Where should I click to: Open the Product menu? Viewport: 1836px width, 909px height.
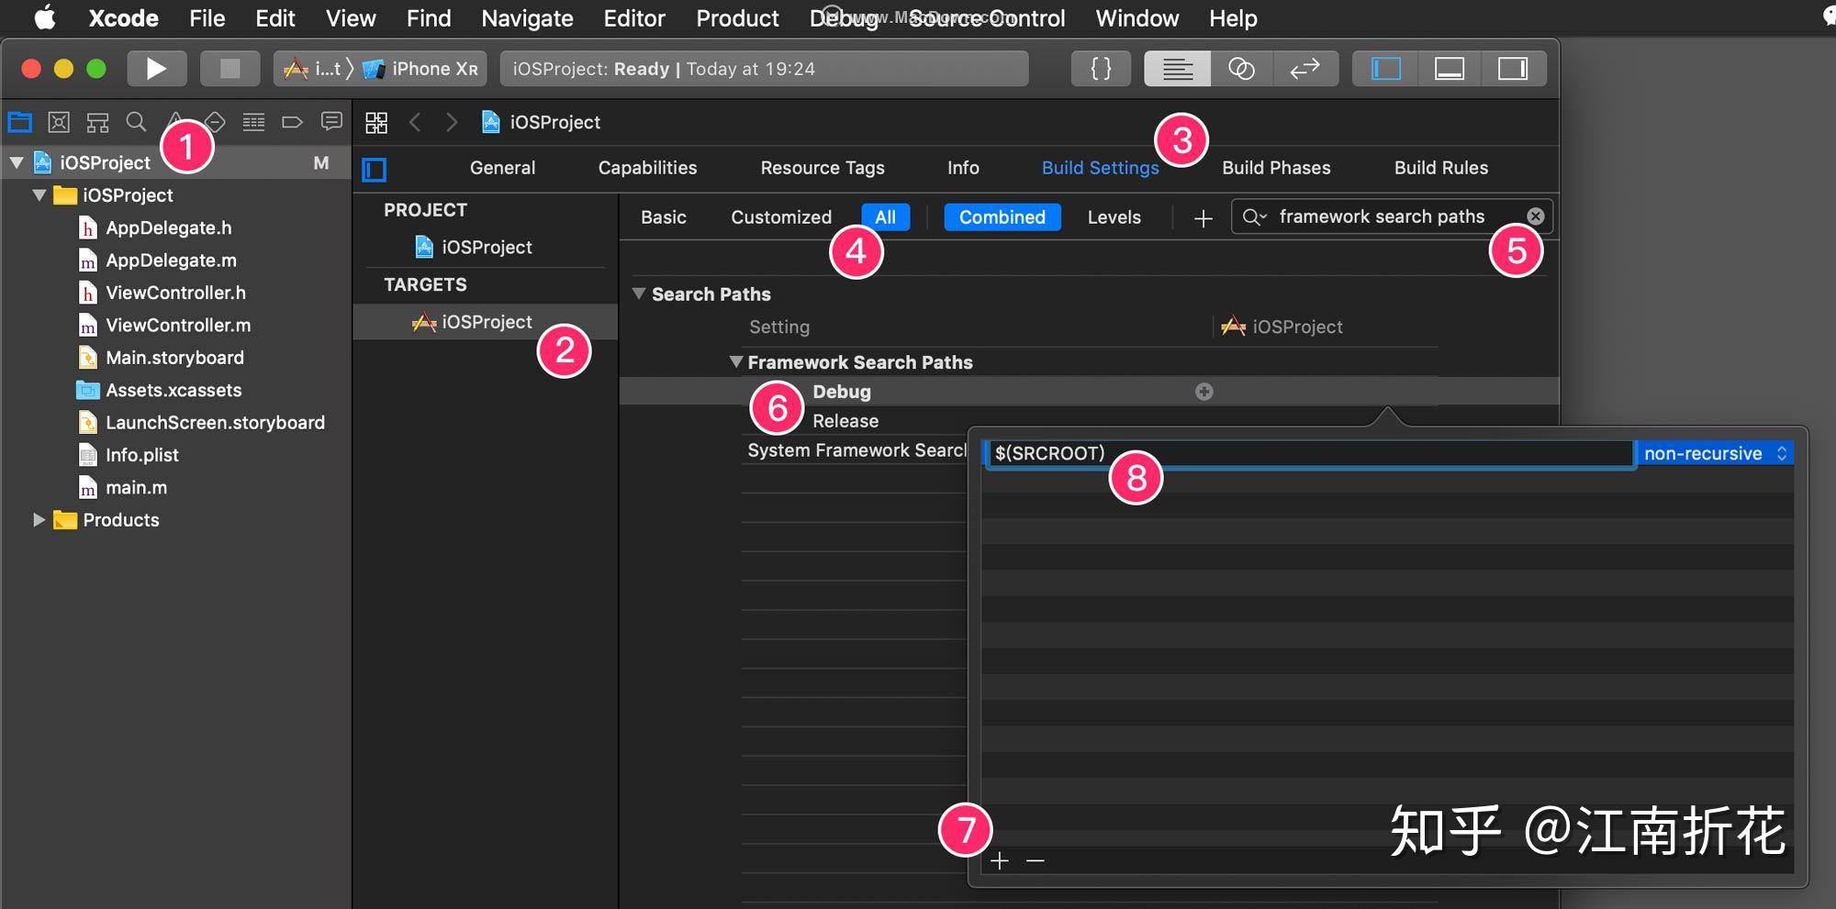(x=737, y=18)
